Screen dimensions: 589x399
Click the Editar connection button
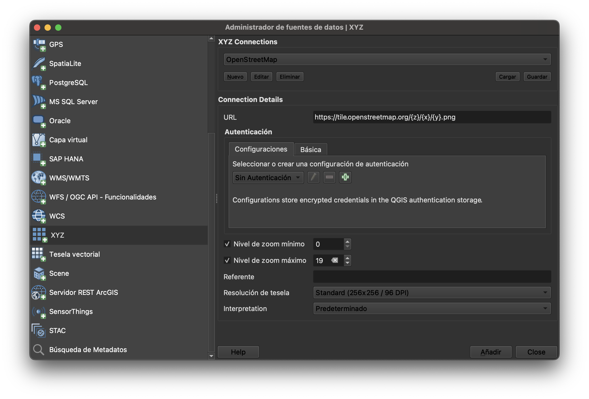click(x=261, y=77)
